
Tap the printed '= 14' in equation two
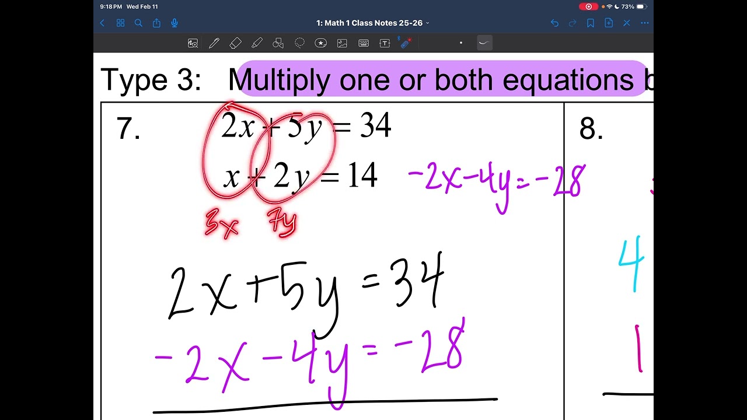pyautogui.click(x=348, y=176)
